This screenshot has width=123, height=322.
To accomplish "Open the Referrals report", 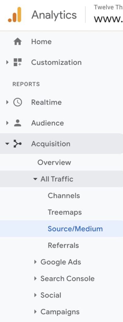I will pyautogui.click(x=63, y=245).
